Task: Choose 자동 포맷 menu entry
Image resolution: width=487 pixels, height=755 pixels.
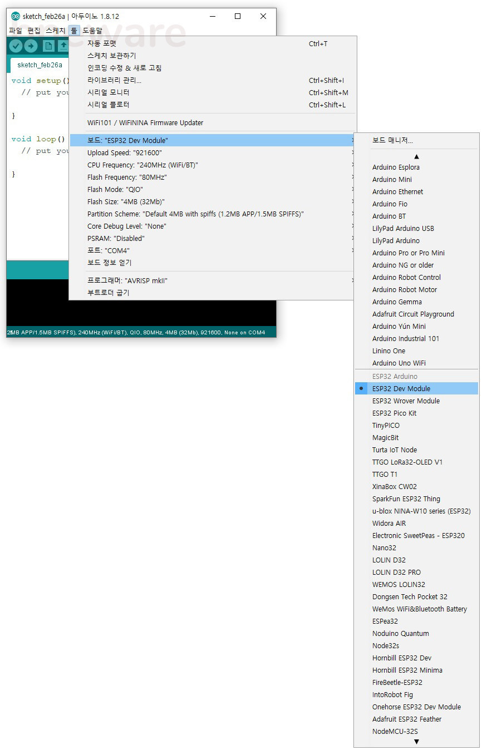Action: 213,43
